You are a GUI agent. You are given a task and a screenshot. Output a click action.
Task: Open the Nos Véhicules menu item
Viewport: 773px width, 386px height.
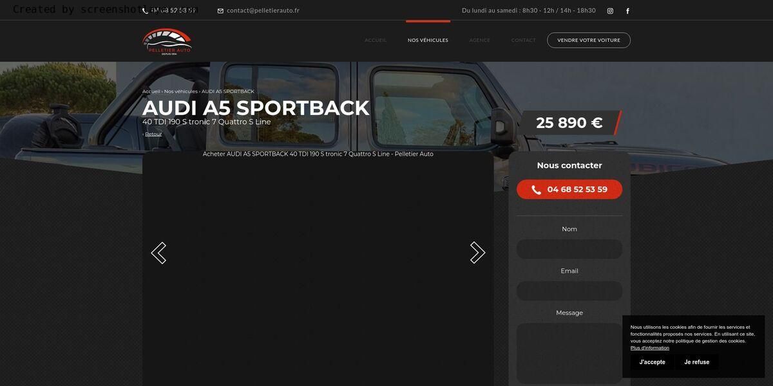point(428,40)
